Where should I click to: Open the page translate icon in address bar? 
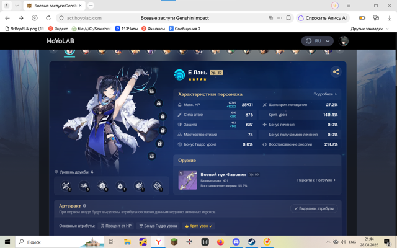[271, 18]
